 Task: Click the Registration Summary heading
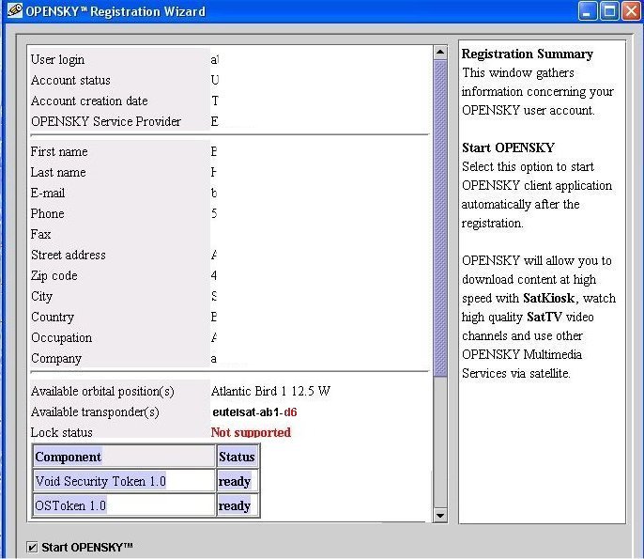click(x=528, y=54)
